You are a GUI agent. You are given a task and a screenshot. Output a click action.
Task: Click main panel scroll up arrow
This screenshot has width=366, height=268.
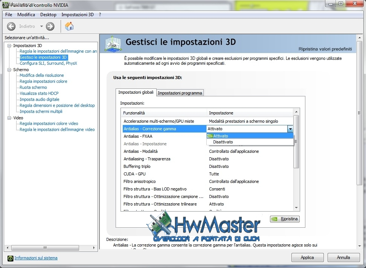360,38
